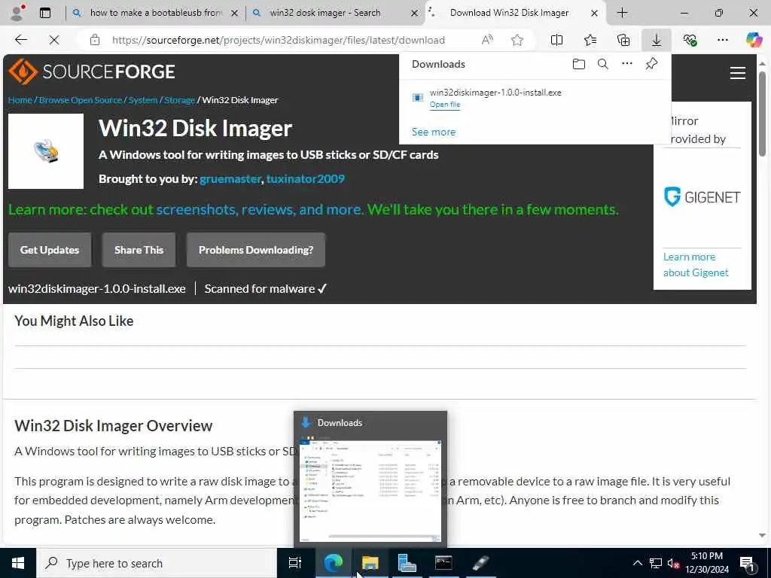Click the SourceForge logo
The image size is (771, 578).
point(92,71)
